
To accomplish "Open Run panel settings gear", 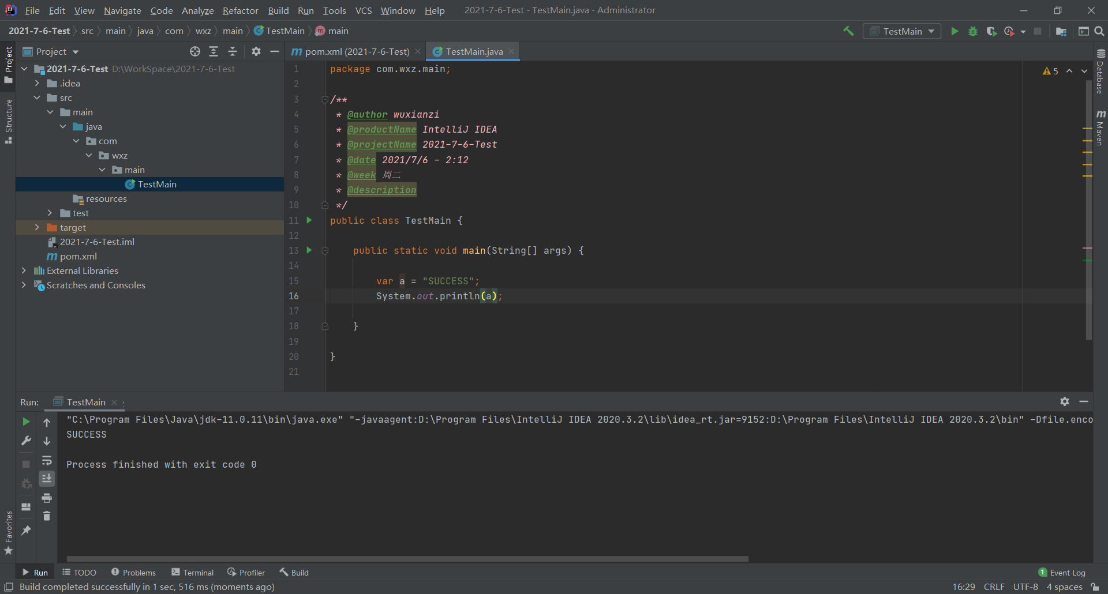I will 1065,401.
